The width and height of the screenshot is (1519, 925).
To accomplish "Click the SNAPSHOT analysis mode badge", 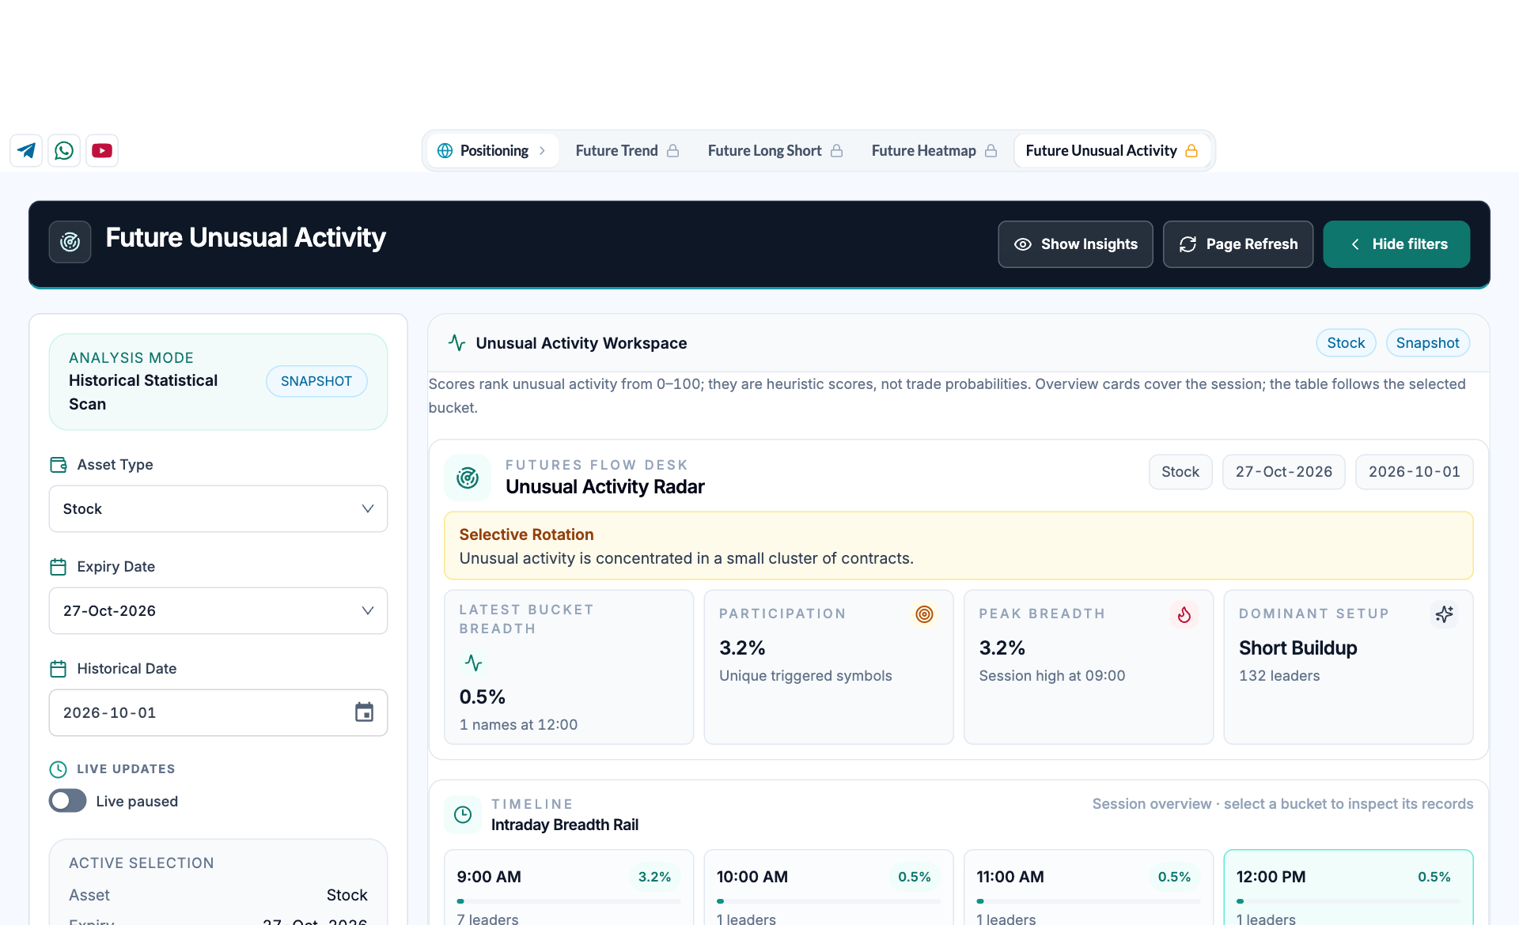I will pos(316,381).
